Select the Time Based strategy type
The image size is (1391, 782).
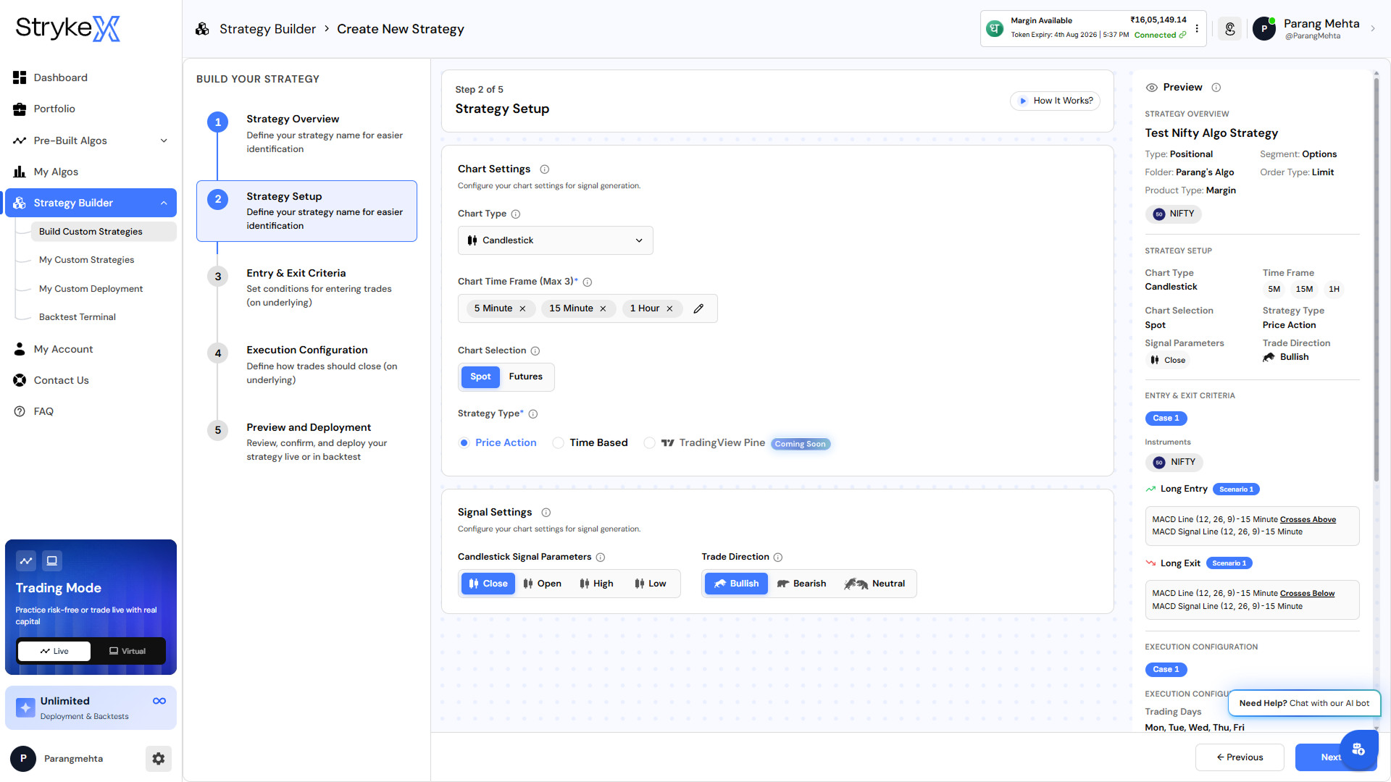590,442
